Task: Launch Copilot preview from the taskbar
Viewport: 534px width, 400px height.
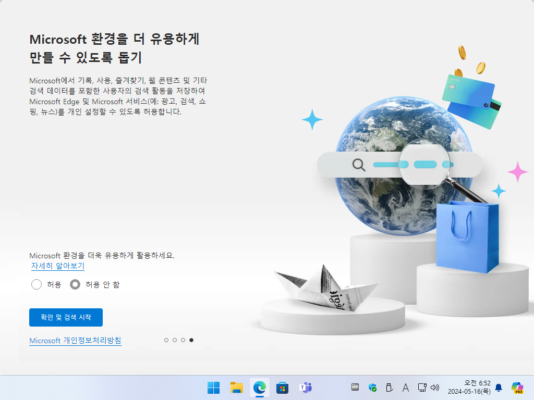Action: (x=517, y=387)
